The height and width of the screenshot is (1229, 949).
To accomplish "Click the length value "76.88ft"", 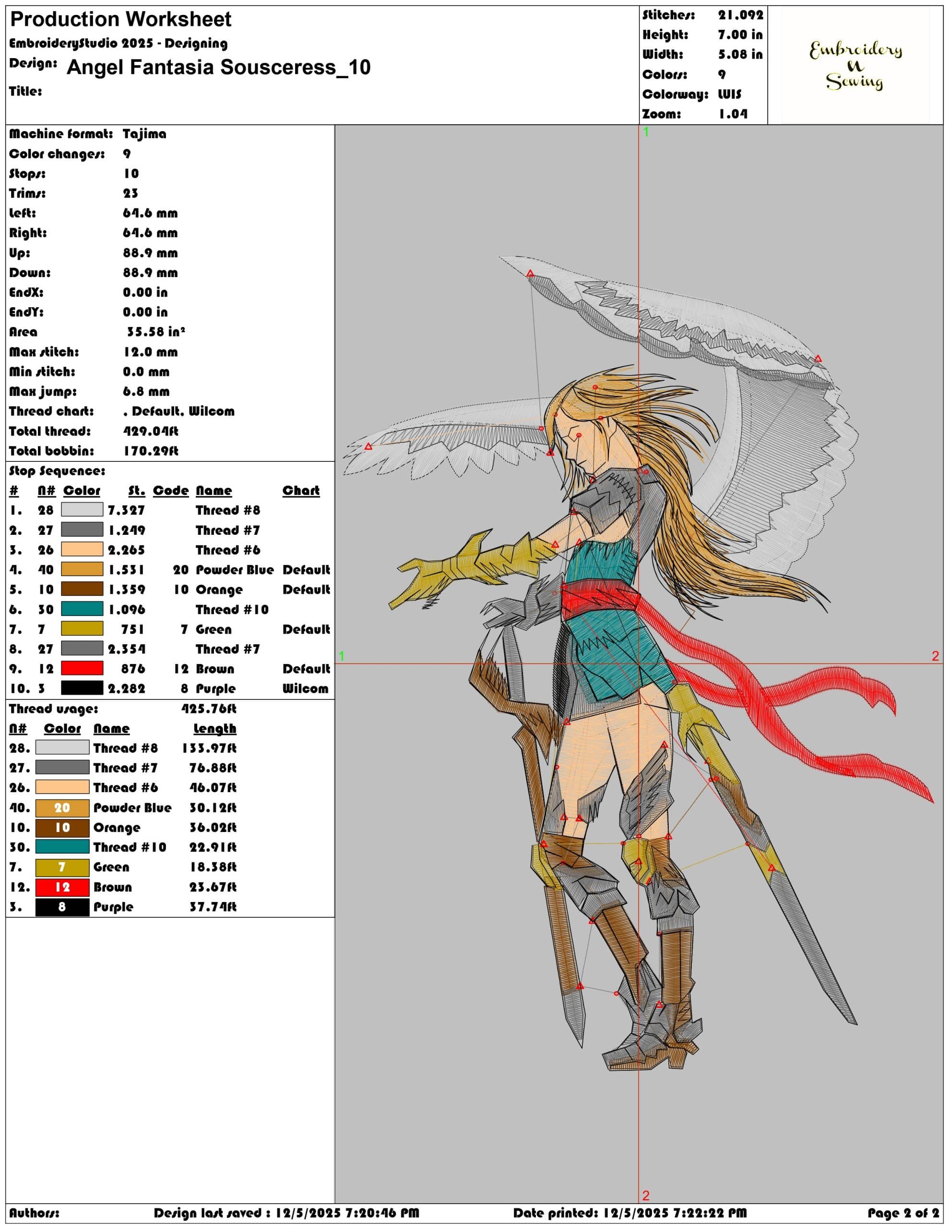I will (213, 768).
